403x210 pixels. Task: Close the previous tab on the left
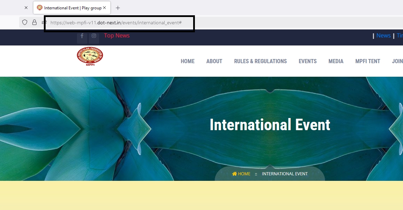pyautogui.click(x=26, y=8)
